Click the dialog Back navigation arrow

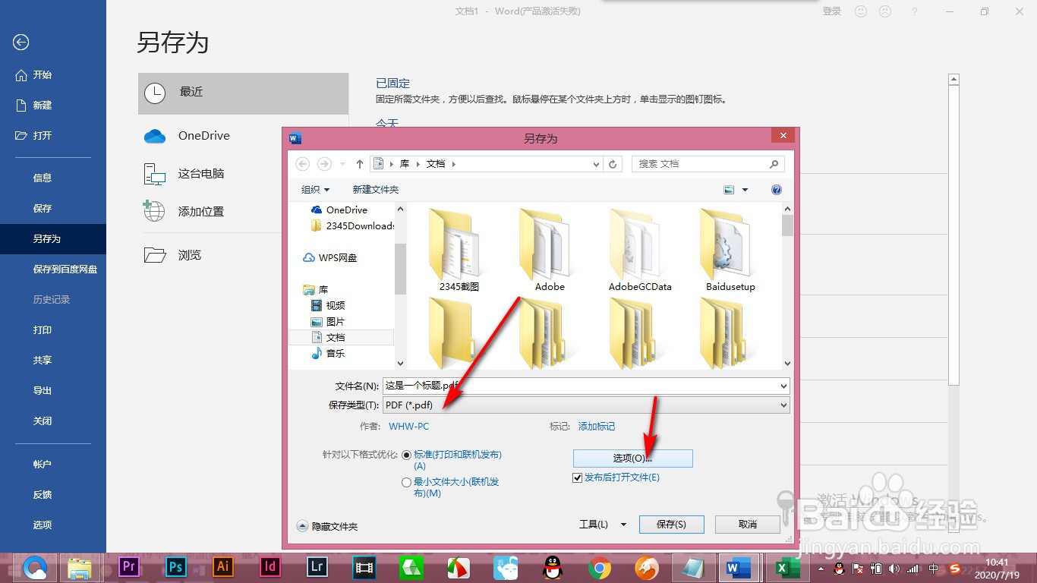302,164
